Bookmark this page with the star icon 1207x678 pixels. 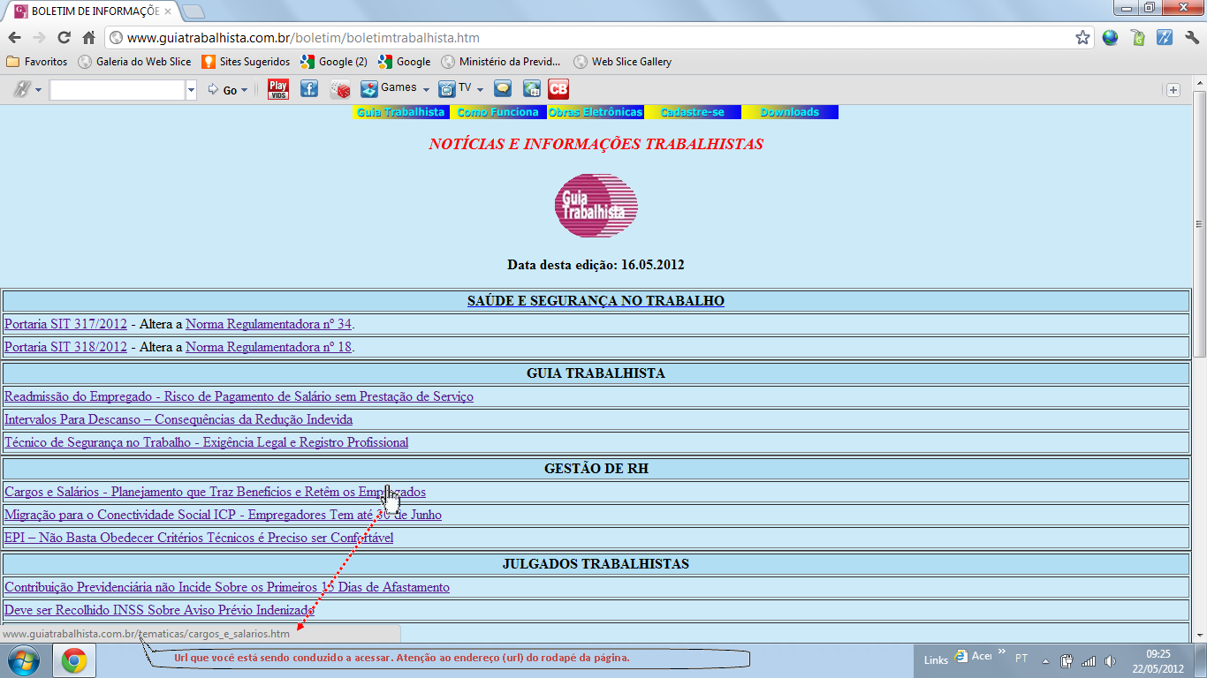pos(1082,38)
